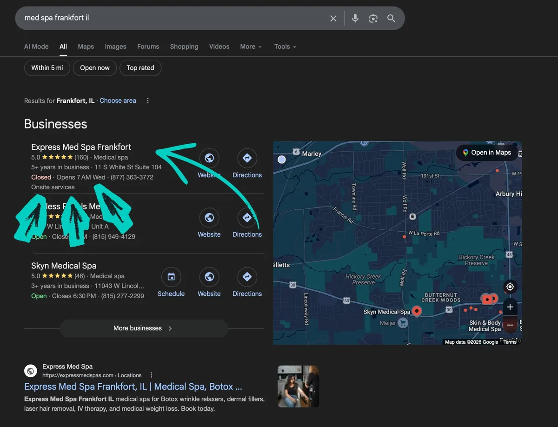Screen dimensions: 558x427
Task: Switch to AI Mode tab
Action: click(36, 47)
